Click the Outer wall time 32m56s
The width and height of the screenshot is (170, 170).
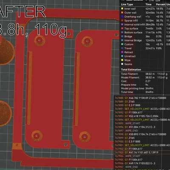[150, 13]
